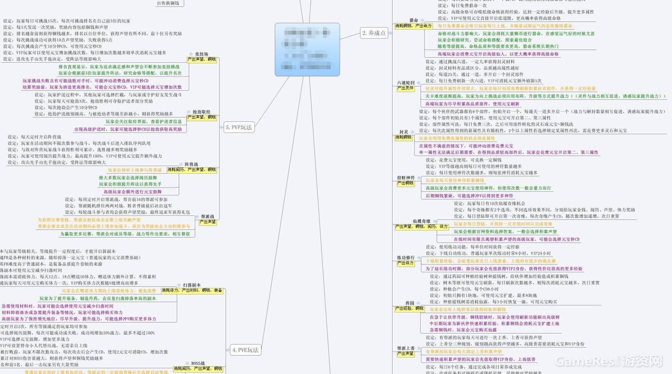Select the 5. PVP玩法 main topic

[x=239, y=127]
